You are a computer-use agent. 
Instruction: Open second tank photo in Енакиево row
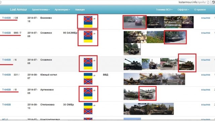(155, 22)
